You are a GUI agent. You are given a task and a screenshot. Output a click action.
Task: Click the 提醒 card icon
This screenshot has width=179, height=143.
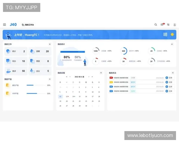coord(32,51)
